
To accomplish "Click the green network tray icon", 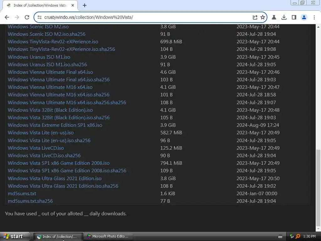I will pos(292,236).
